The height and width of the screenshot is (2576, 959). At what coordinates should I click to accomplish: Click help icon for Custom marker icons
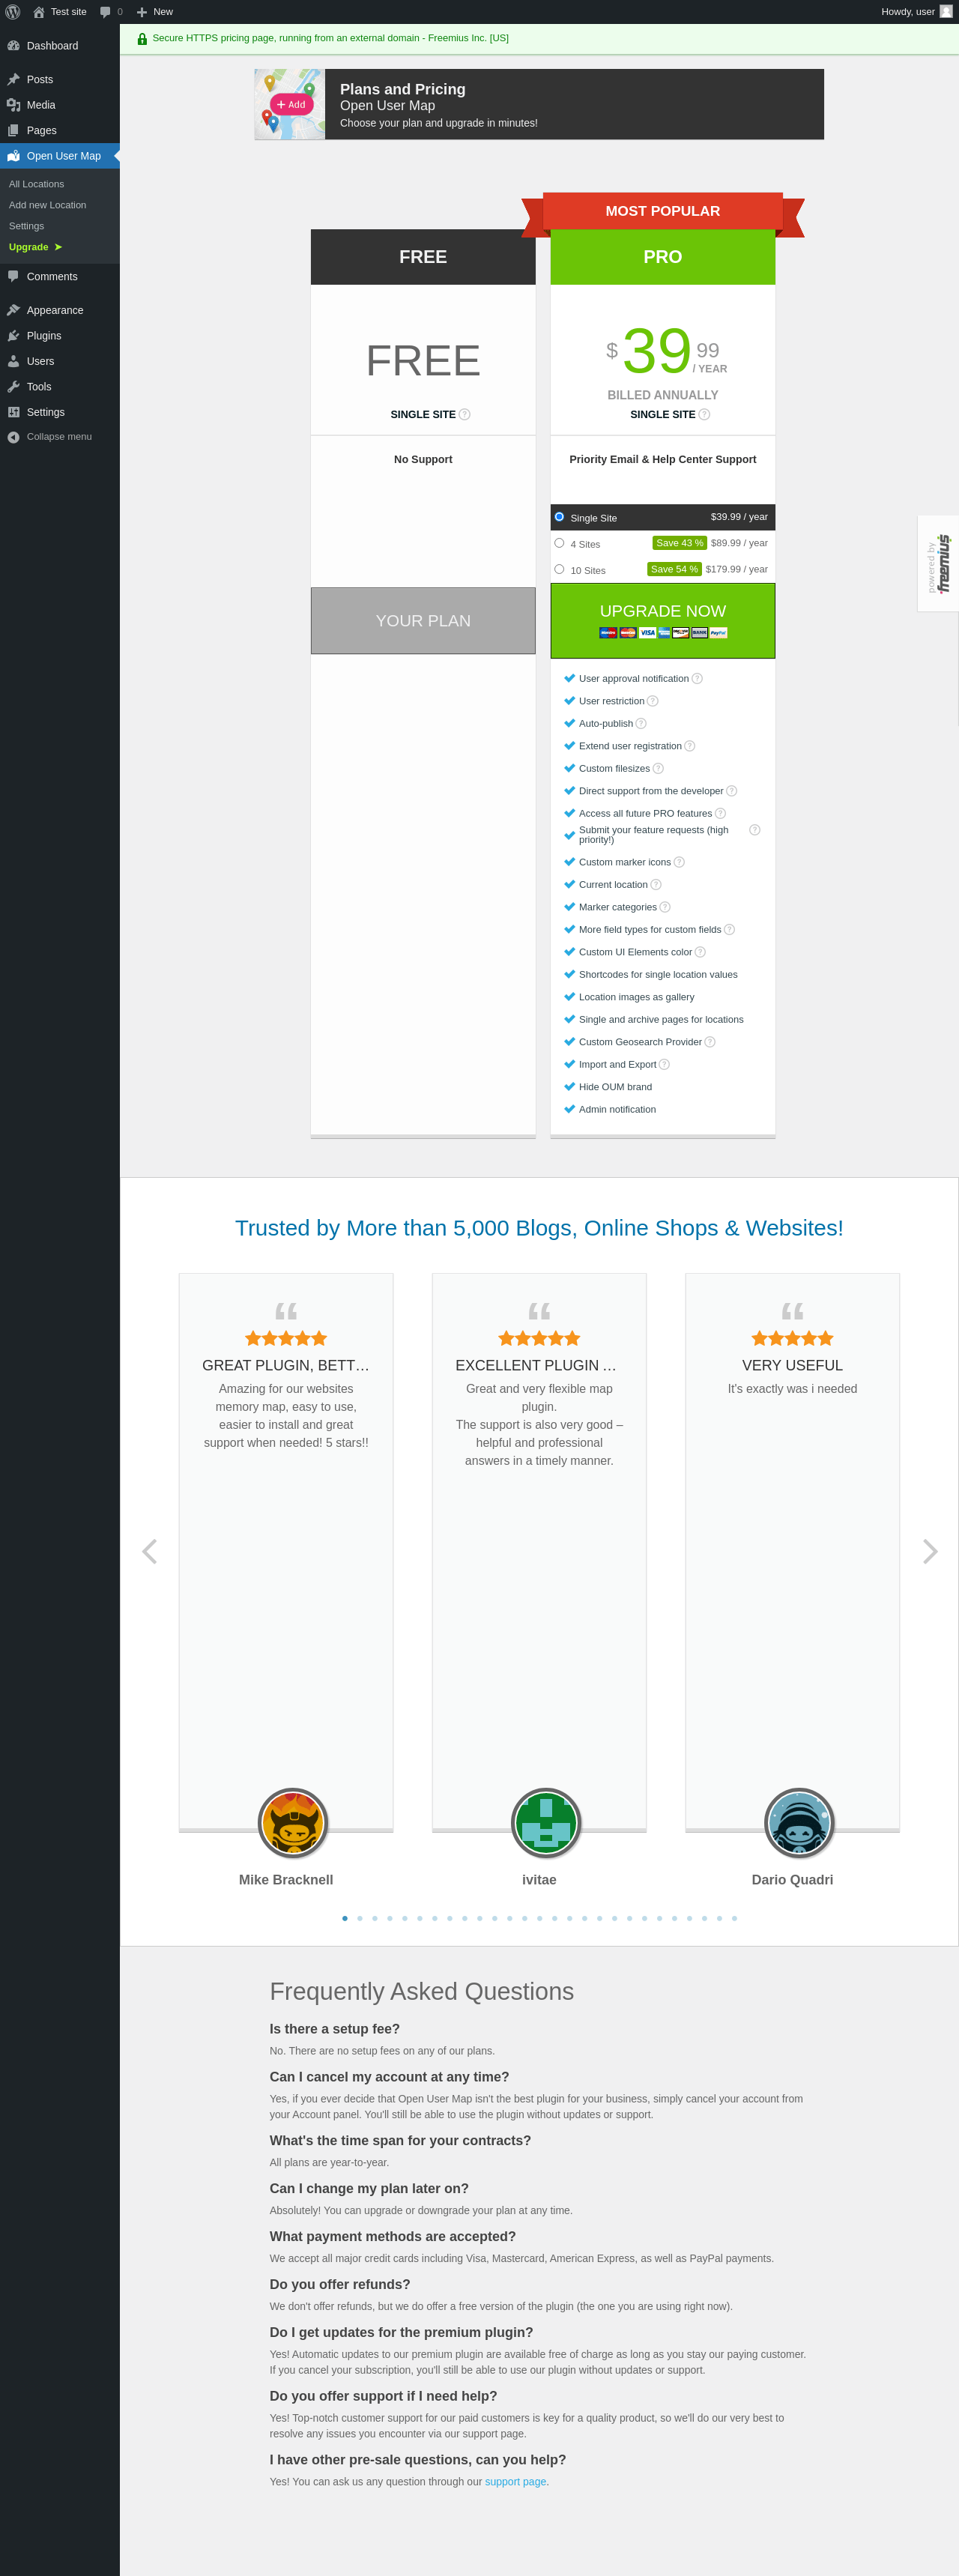pyautogui.click(x=679, y=862)
